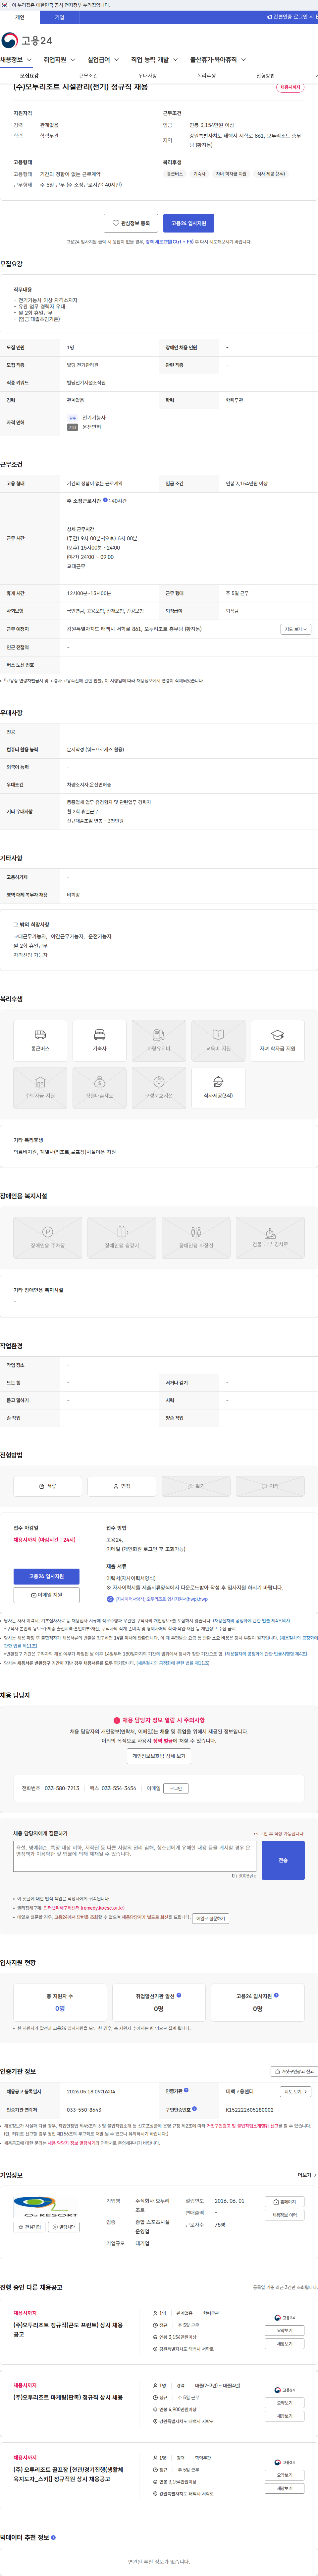Select the 복리후생 section tab
The image size is (318, 2576).
206,76
